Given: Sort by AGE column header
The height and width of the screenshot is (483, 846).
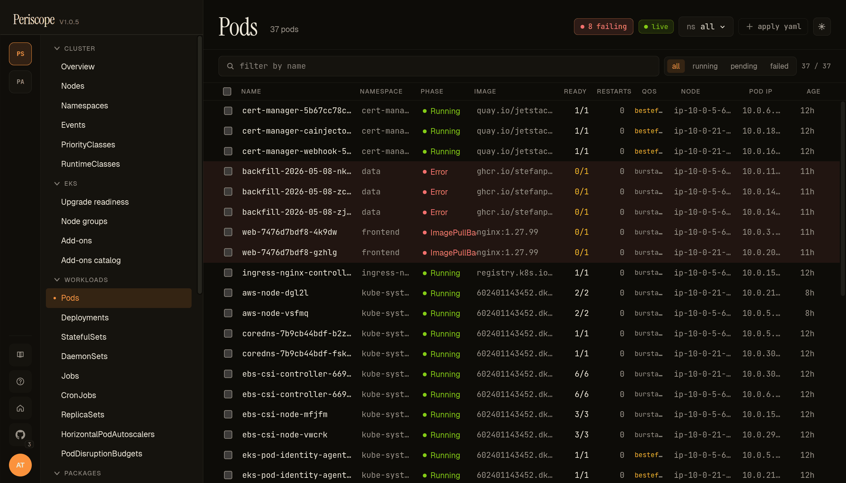Looking at the screenshot, I should point(813,91).
